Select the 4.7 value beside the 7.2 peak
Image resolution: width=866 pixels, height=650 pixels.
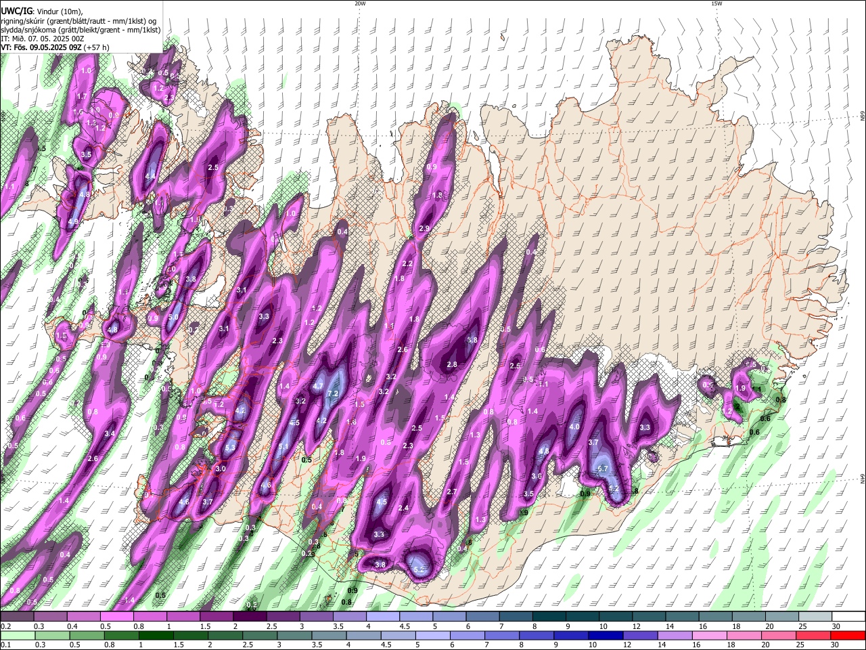coord(317,386)
